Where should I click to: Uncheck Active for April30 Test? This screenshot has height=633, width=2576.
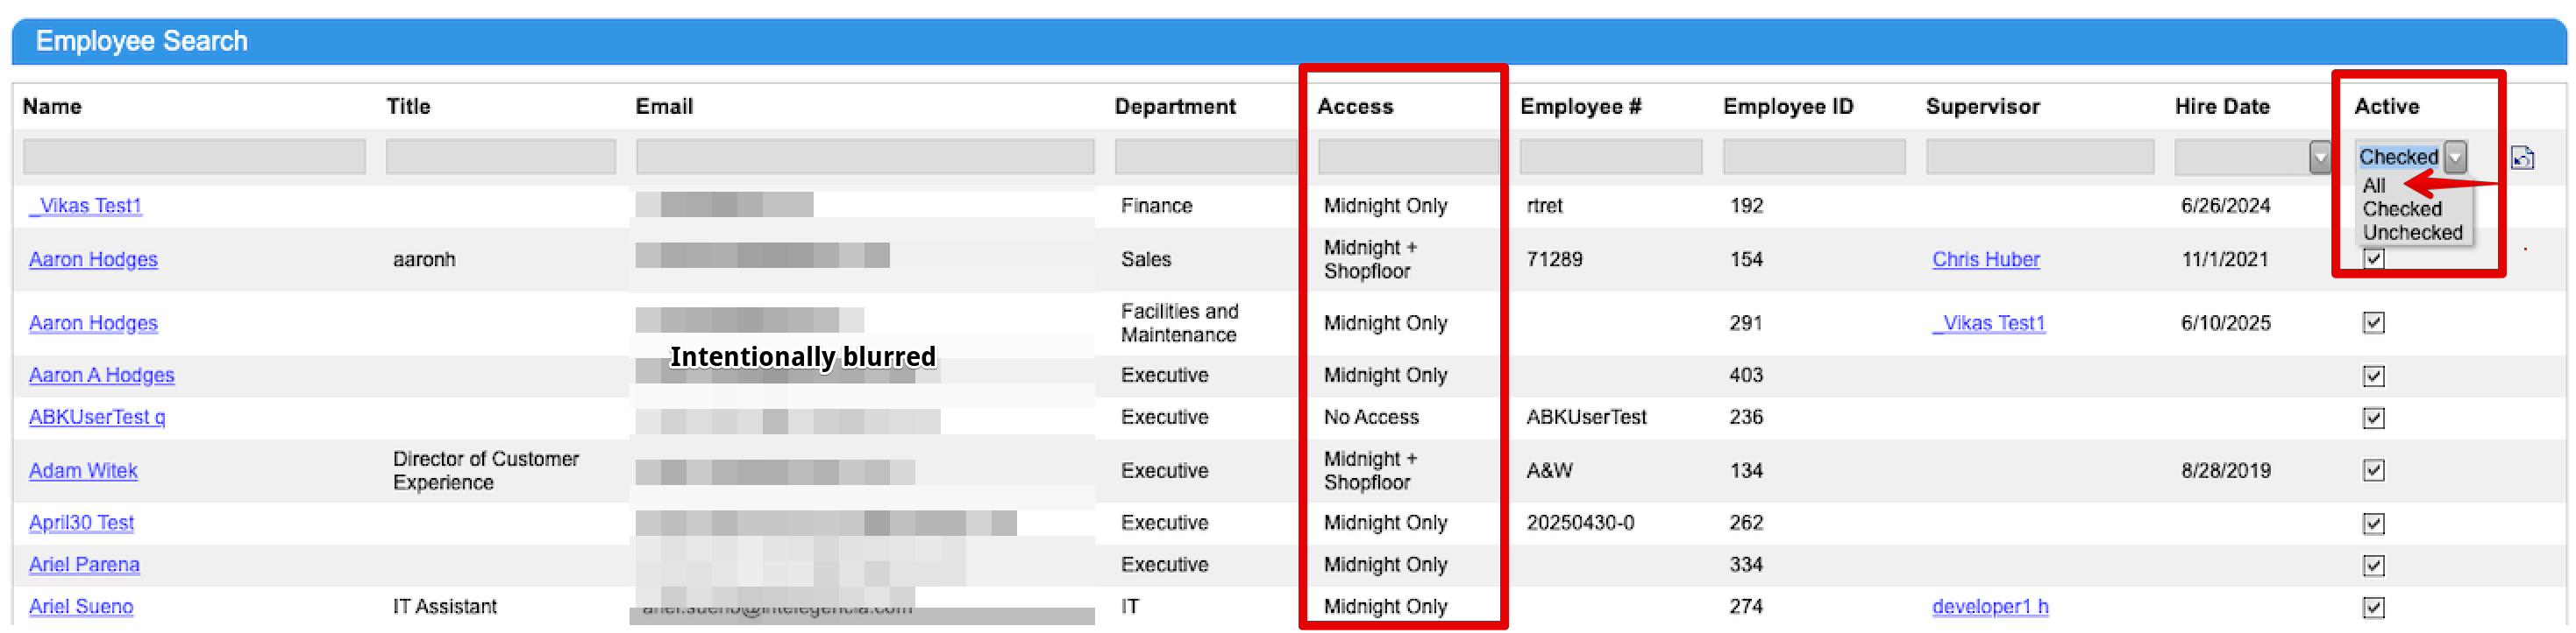(2374, 524)
